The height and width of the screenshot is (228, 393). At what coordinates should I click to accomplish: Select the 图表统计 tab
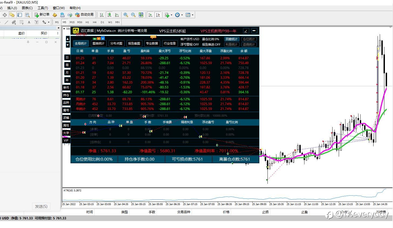coord(99,43)
